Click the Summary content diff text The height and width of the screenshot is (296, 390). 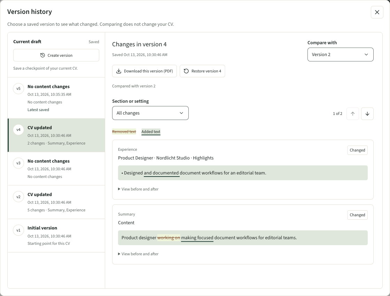pos(209,237)
